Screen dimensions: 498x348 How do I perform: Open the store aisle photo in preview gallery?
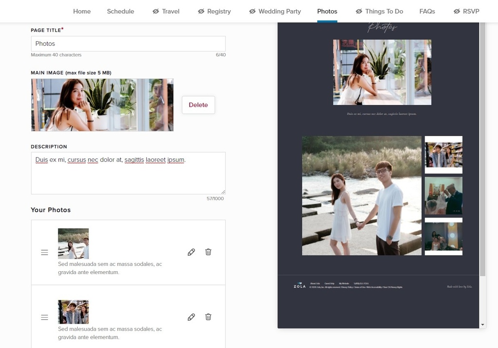point(444,155)
